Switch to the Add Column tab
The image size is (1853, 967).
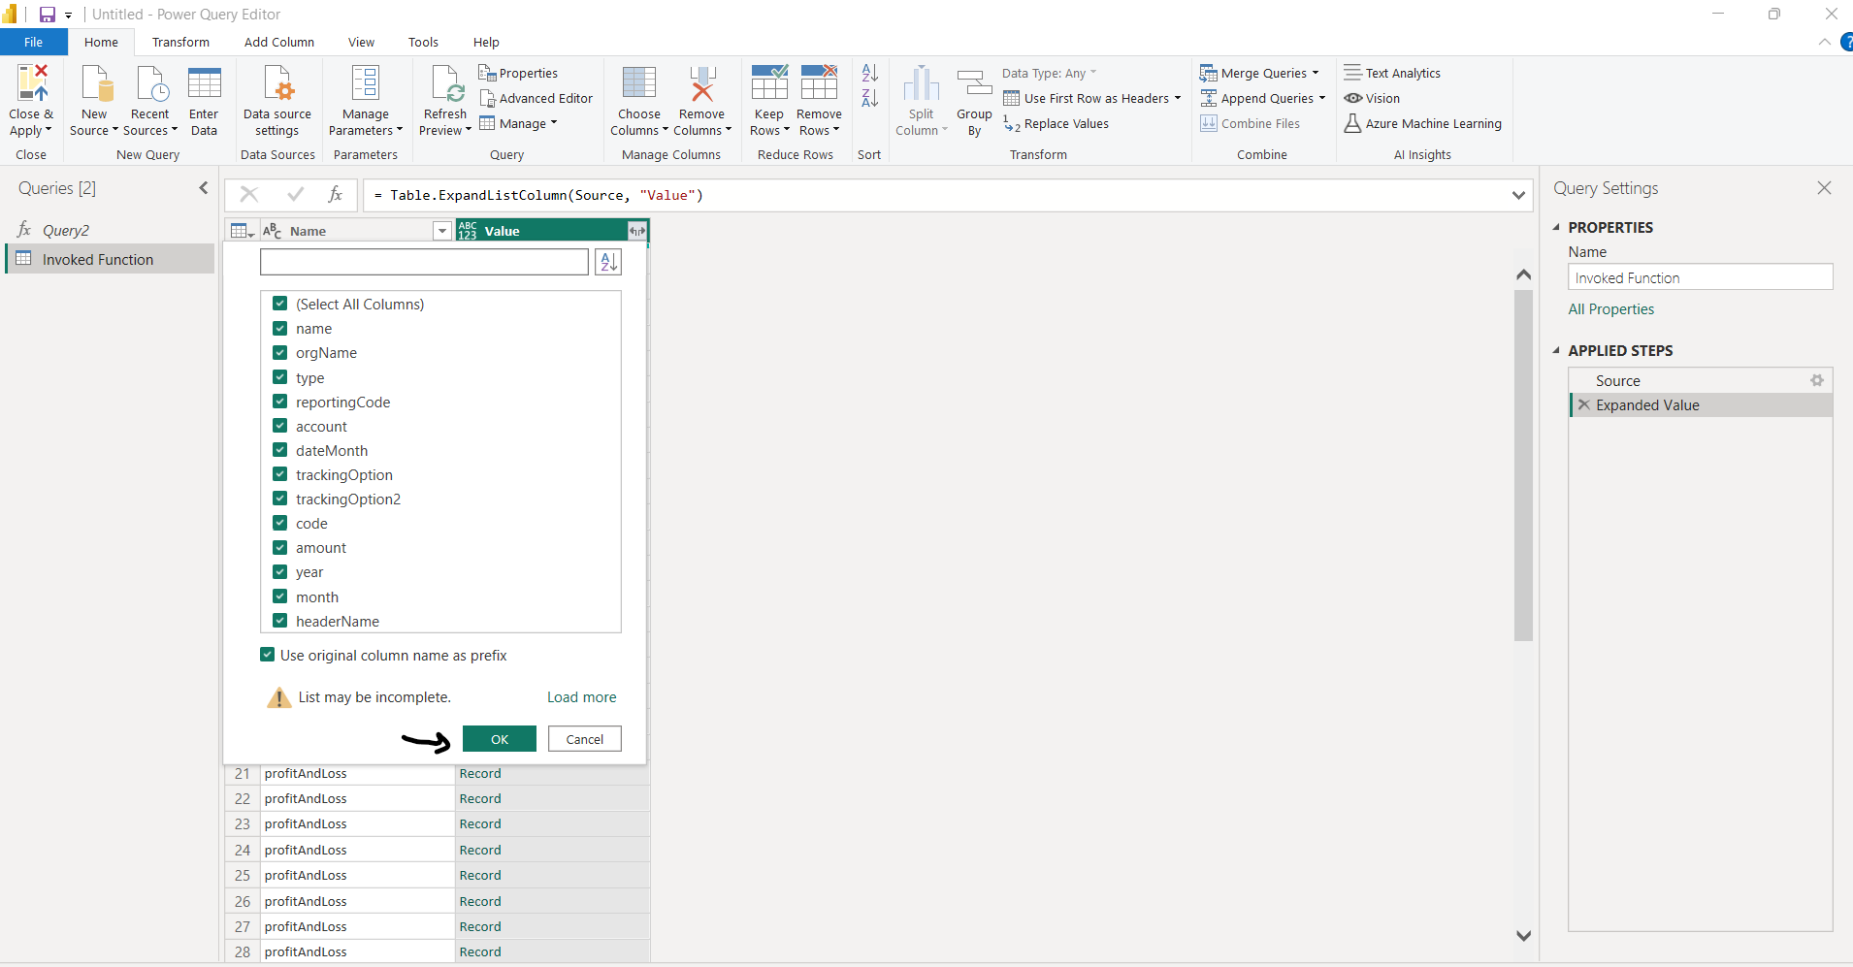[x=279, y=42]
